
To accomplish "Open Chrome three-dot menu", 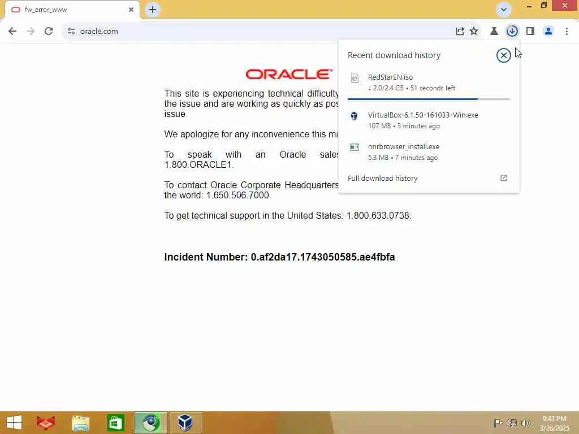I will [567, 32].
